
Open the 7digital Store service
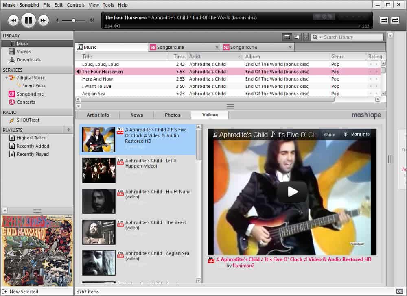click(31, 78)
